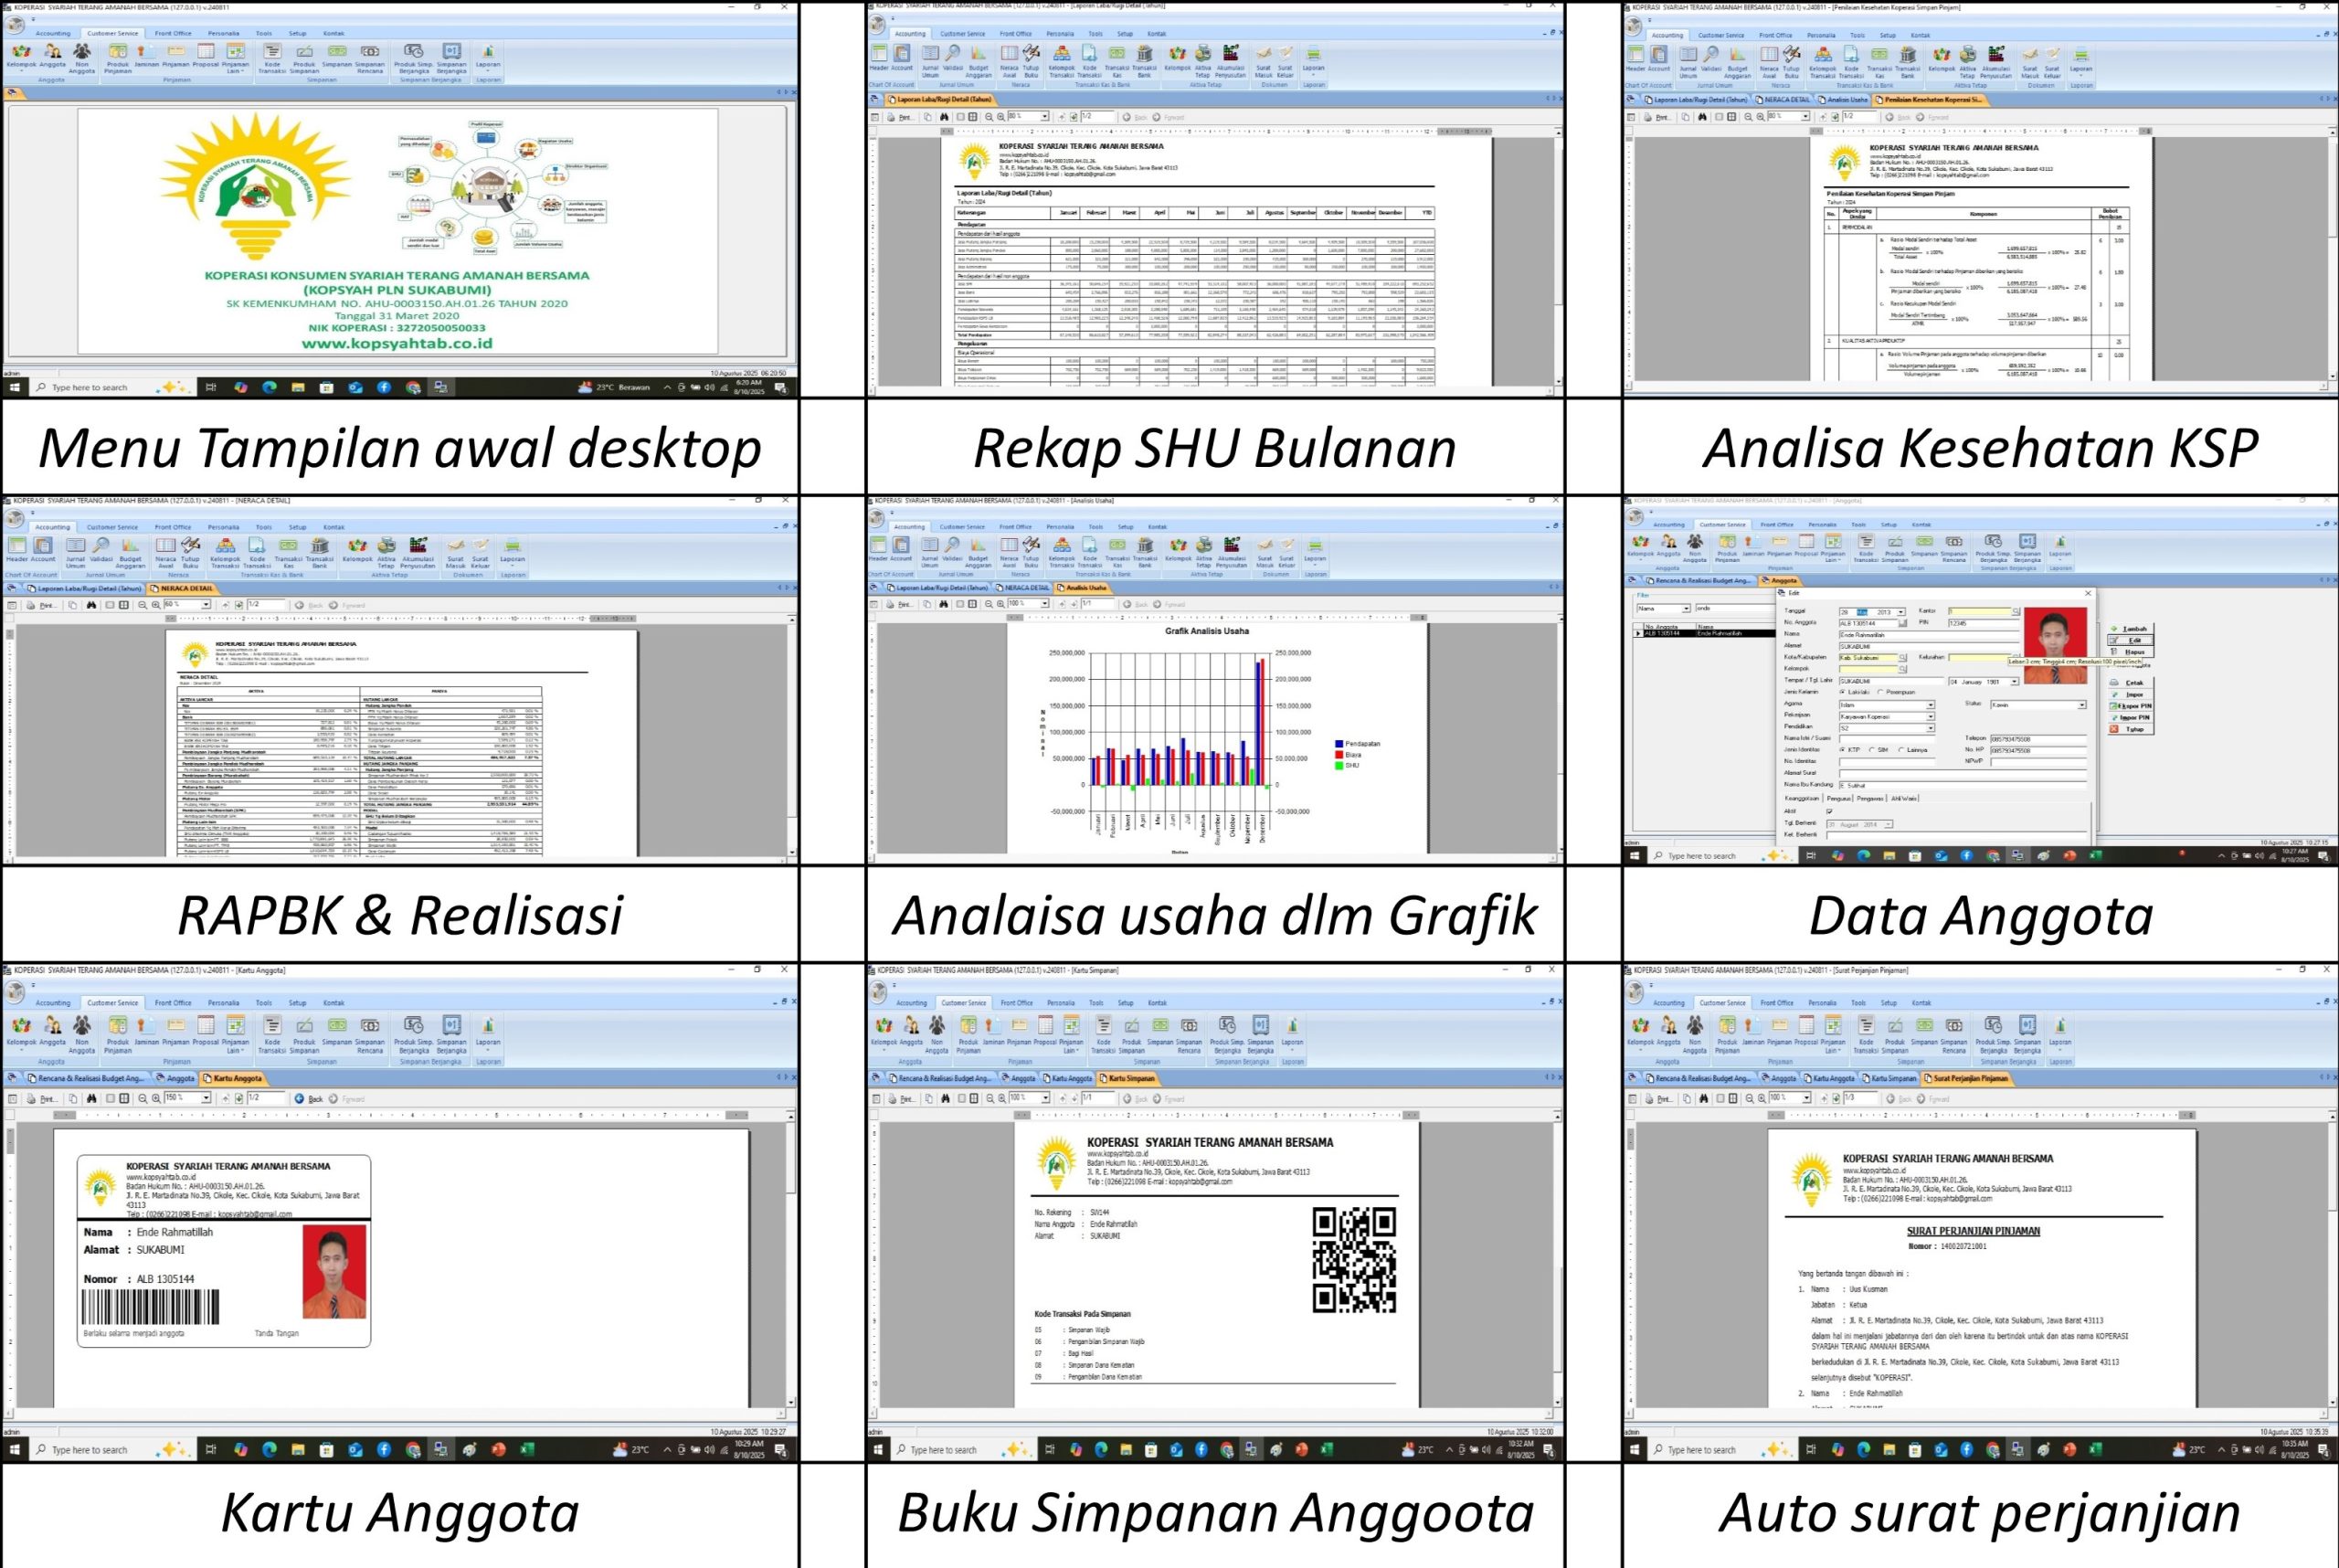Open Kelompok icon in Menu Tampilan awal screenshot
Viewport: 2339px width, 1568px height.
click(21, 56)
